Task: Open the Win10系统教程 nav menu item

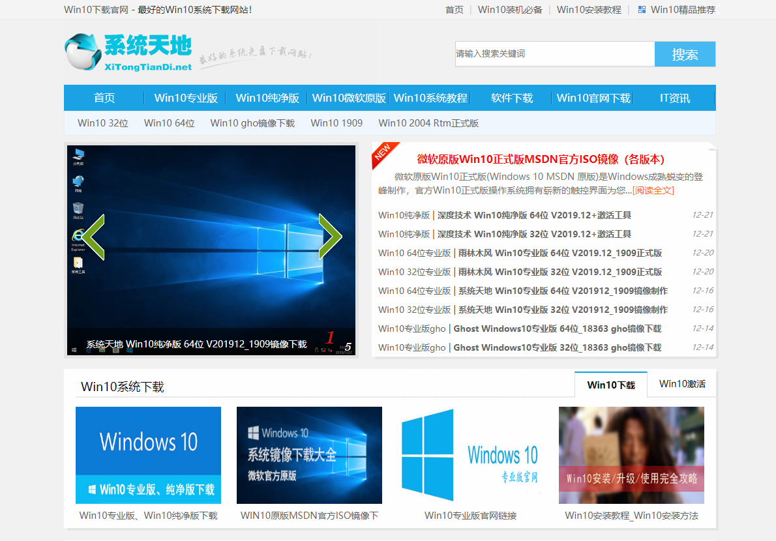Action: [430, 98]
